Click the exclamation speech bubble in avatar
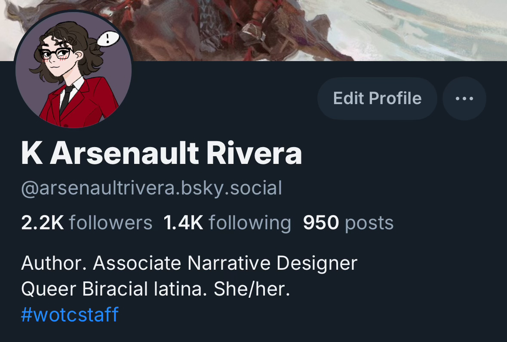 [x=108, y=39]
